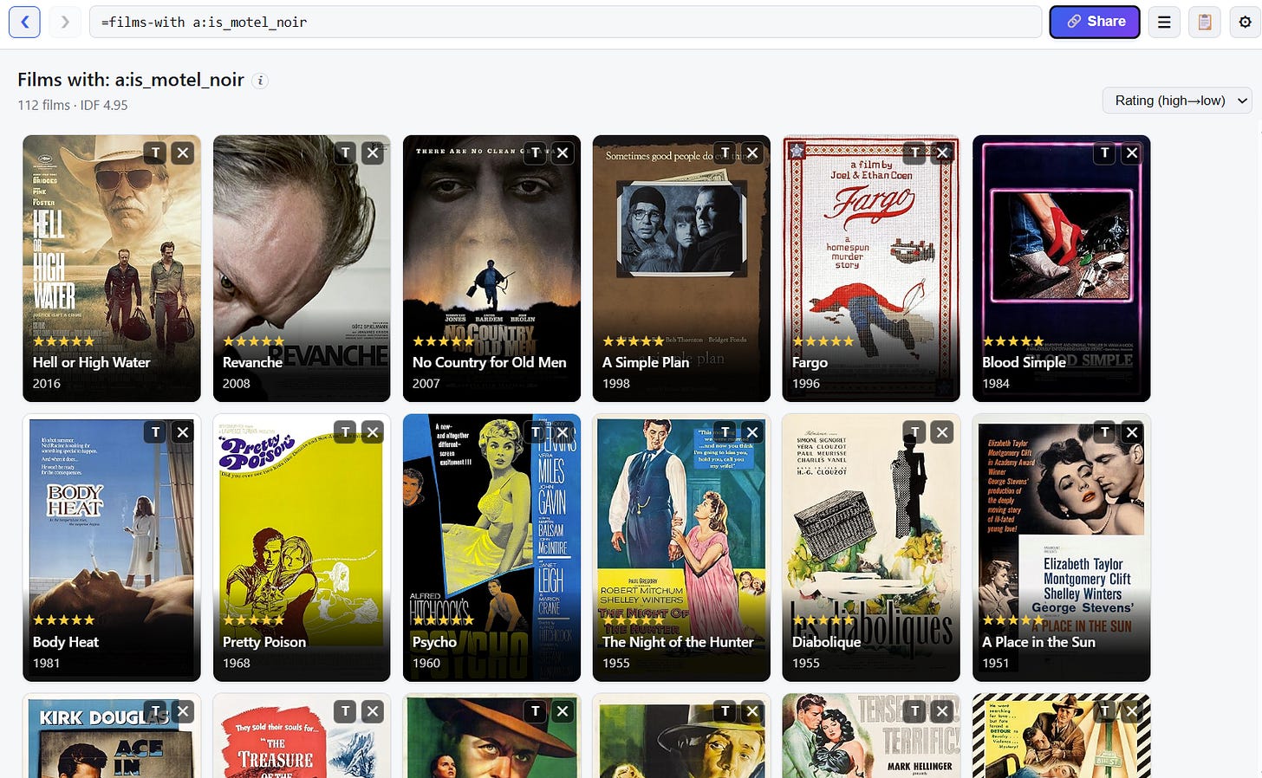
Task: Click the year 2008 under Revanche
Action: 237,384
